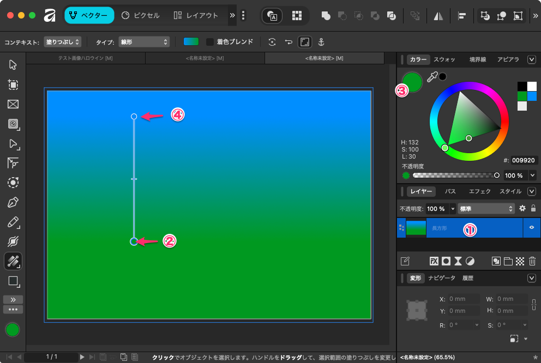Click the eyedropper color picker icon
The image size is (541, 363).
click(432, 78)
